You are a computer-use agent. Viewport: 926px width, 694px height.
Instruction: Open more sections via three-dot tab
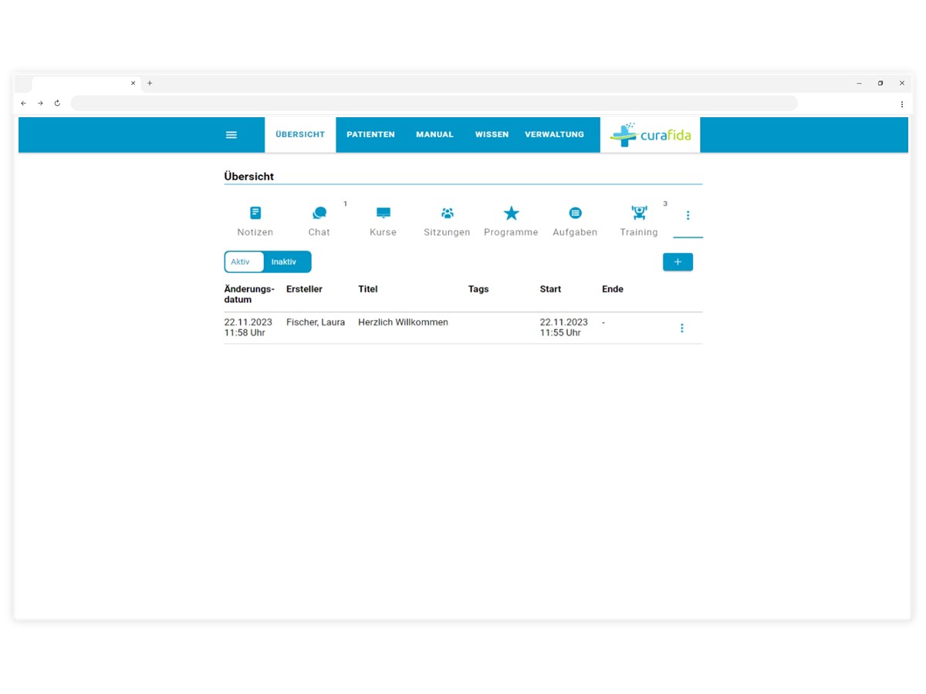(x=688, y=215)
